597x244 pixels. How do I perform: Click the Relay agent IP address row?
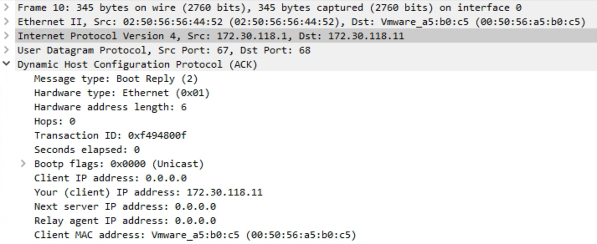click(125, 221)
